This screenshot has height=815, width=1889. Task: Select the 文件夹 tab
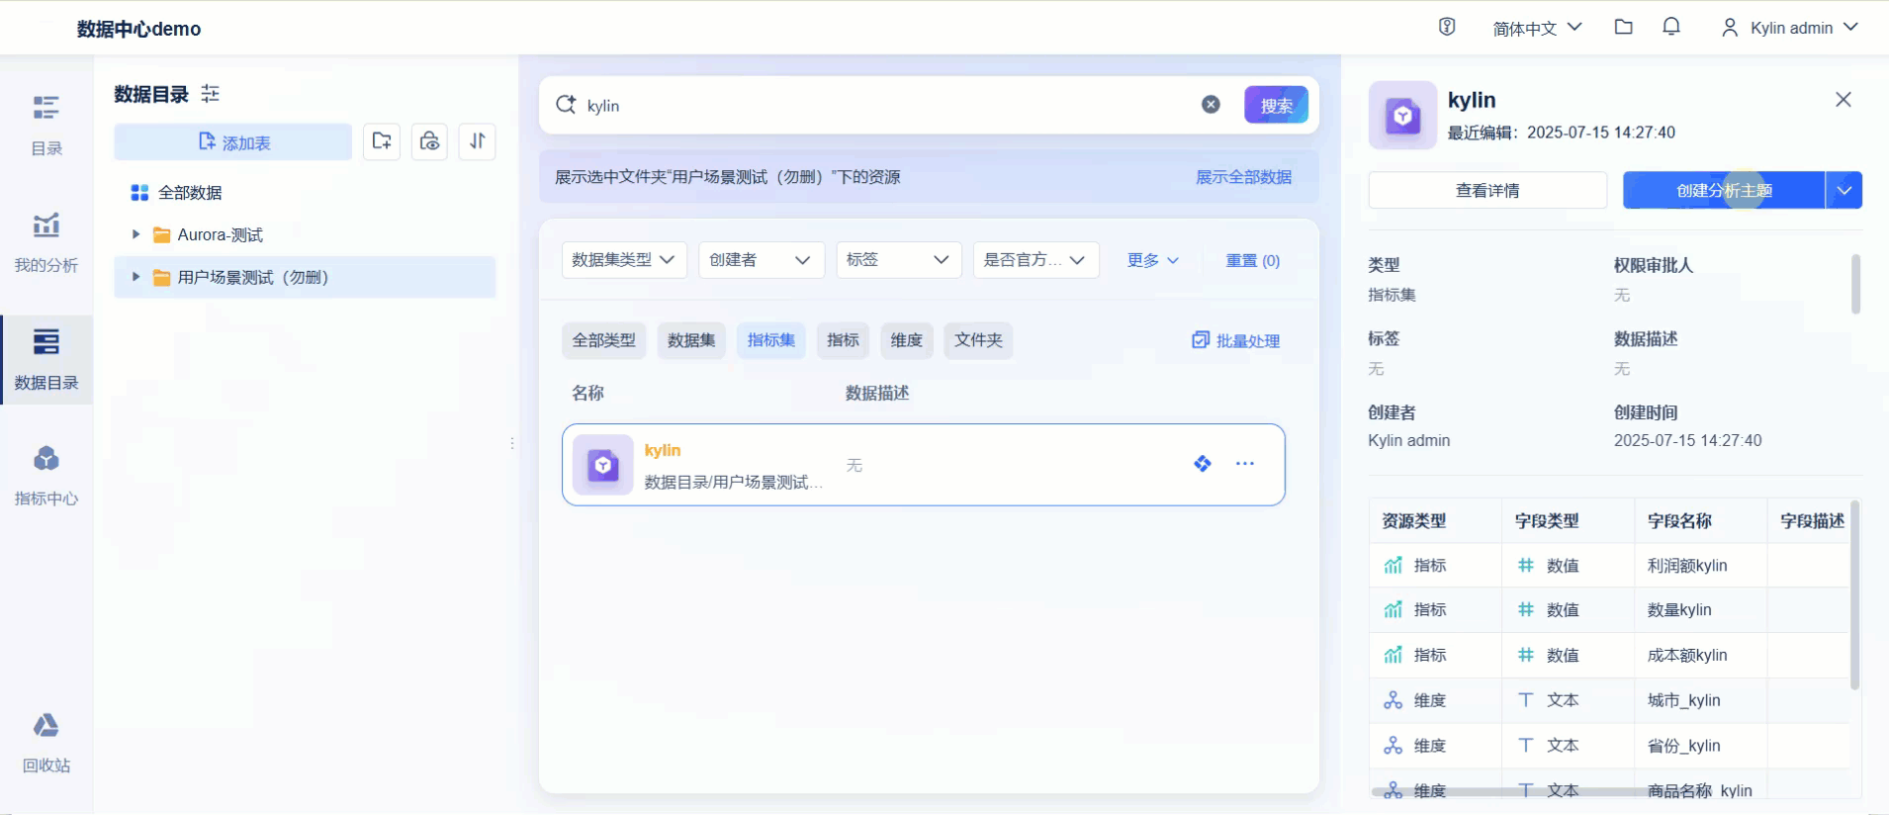tap(979, 340)
